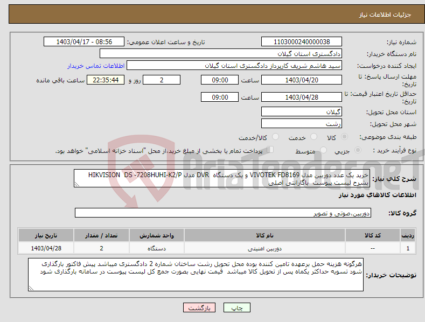This screenshot has width=425, height=322.
Task: Select the کالا radio button
Action: pyautogui.click(x=345, y=137)
